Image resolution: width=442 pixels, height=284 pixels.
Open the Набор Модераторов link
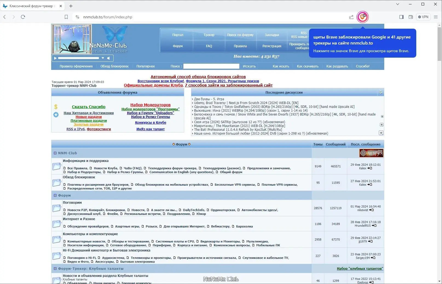click(151, 105)
